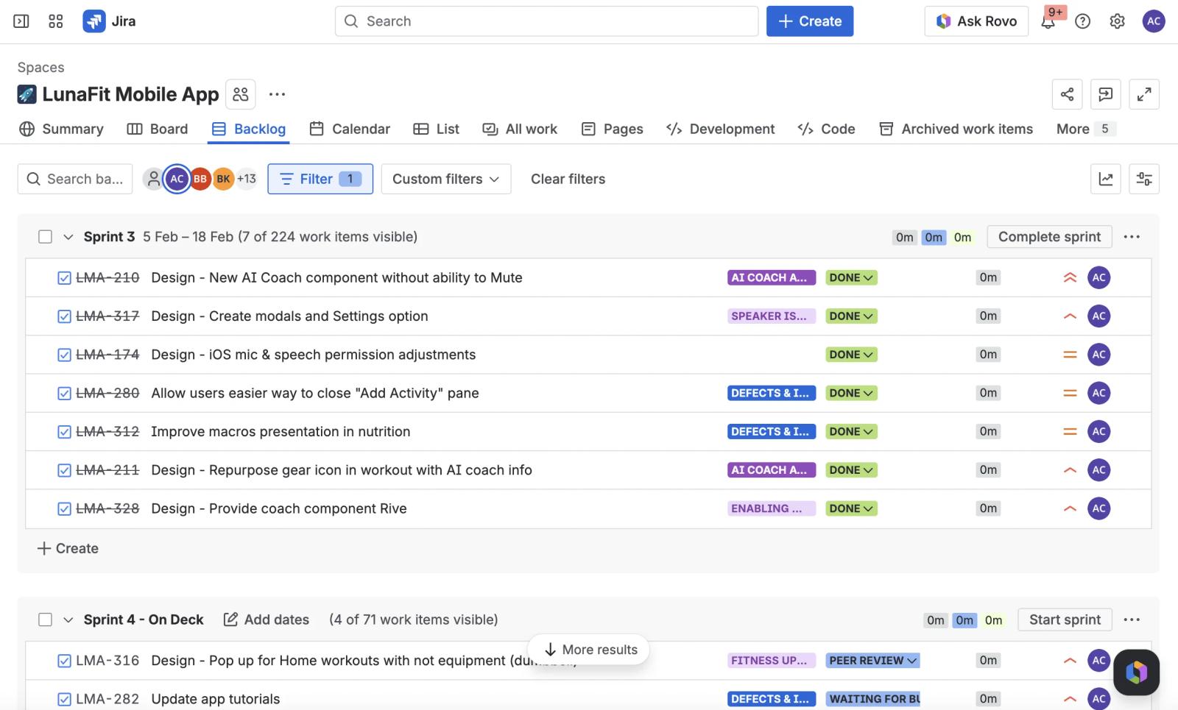The height and width of the screenshot is (710, 1178).
Task: Collapse the sidebar panel icon
Action: (21, 21)
